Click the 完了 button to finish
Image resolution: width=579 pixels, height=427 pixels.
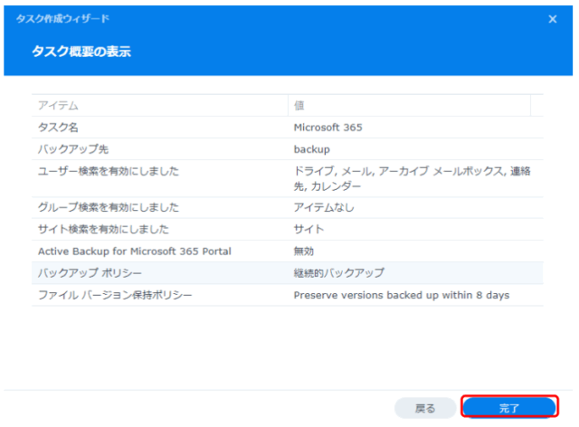click(x=508, y=408)
